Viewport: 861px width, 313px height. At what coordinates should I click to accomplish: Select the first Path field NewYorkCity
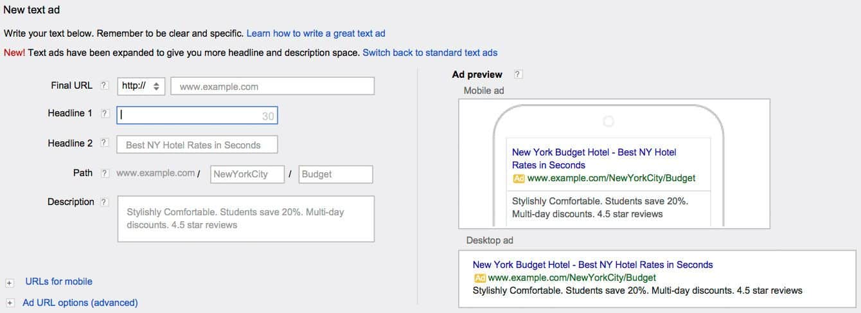(x=247, y=174)
